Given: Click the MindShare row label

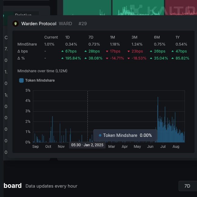Looking at the screenshot, I should pyautogui.click(x=27, y=44).
